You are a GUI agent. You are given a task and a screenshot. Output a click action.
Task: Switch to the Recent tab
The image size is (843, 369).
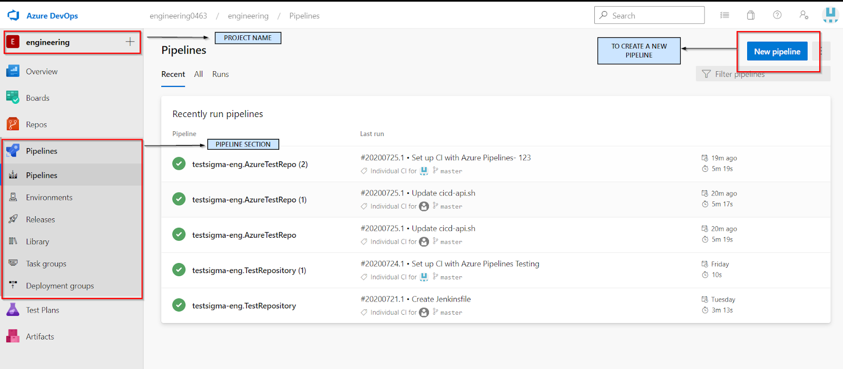173,74
